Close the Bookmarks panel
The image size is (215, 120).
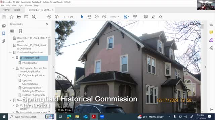[x=47, y=24]
